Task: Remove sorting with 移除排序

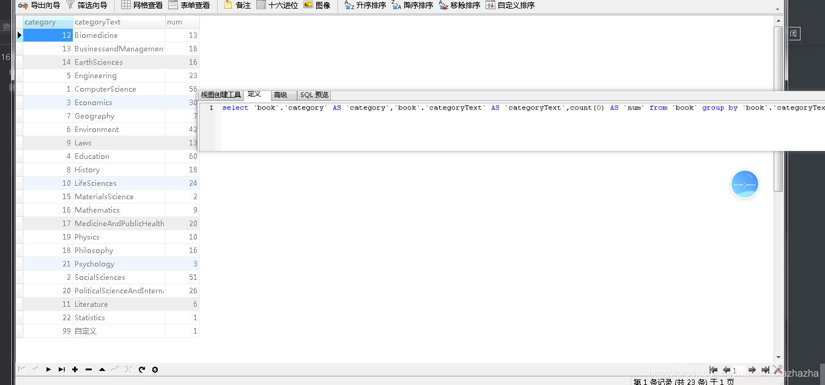Action: [459, 5]
